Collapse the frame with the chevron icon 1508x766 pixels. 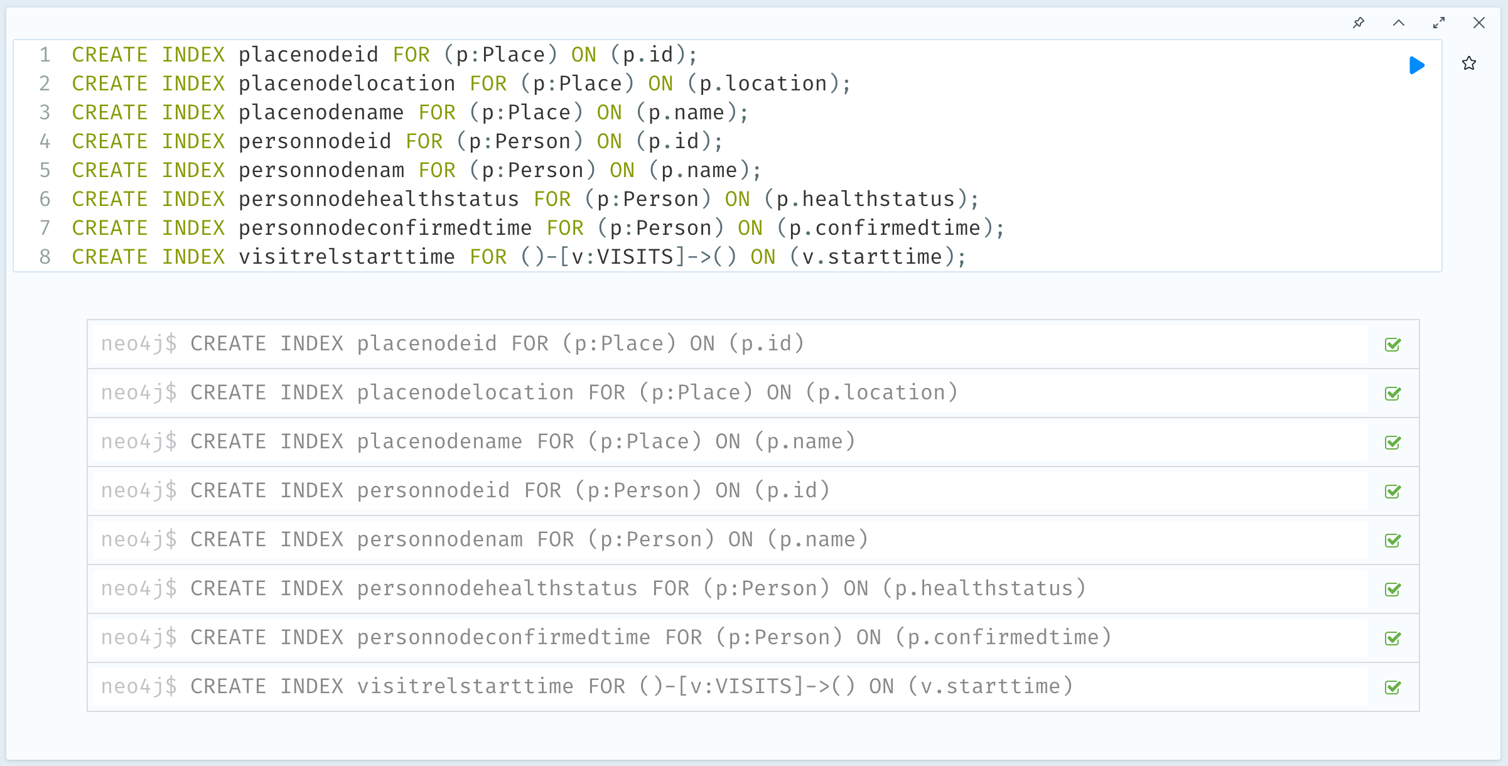click(1399, 23)
